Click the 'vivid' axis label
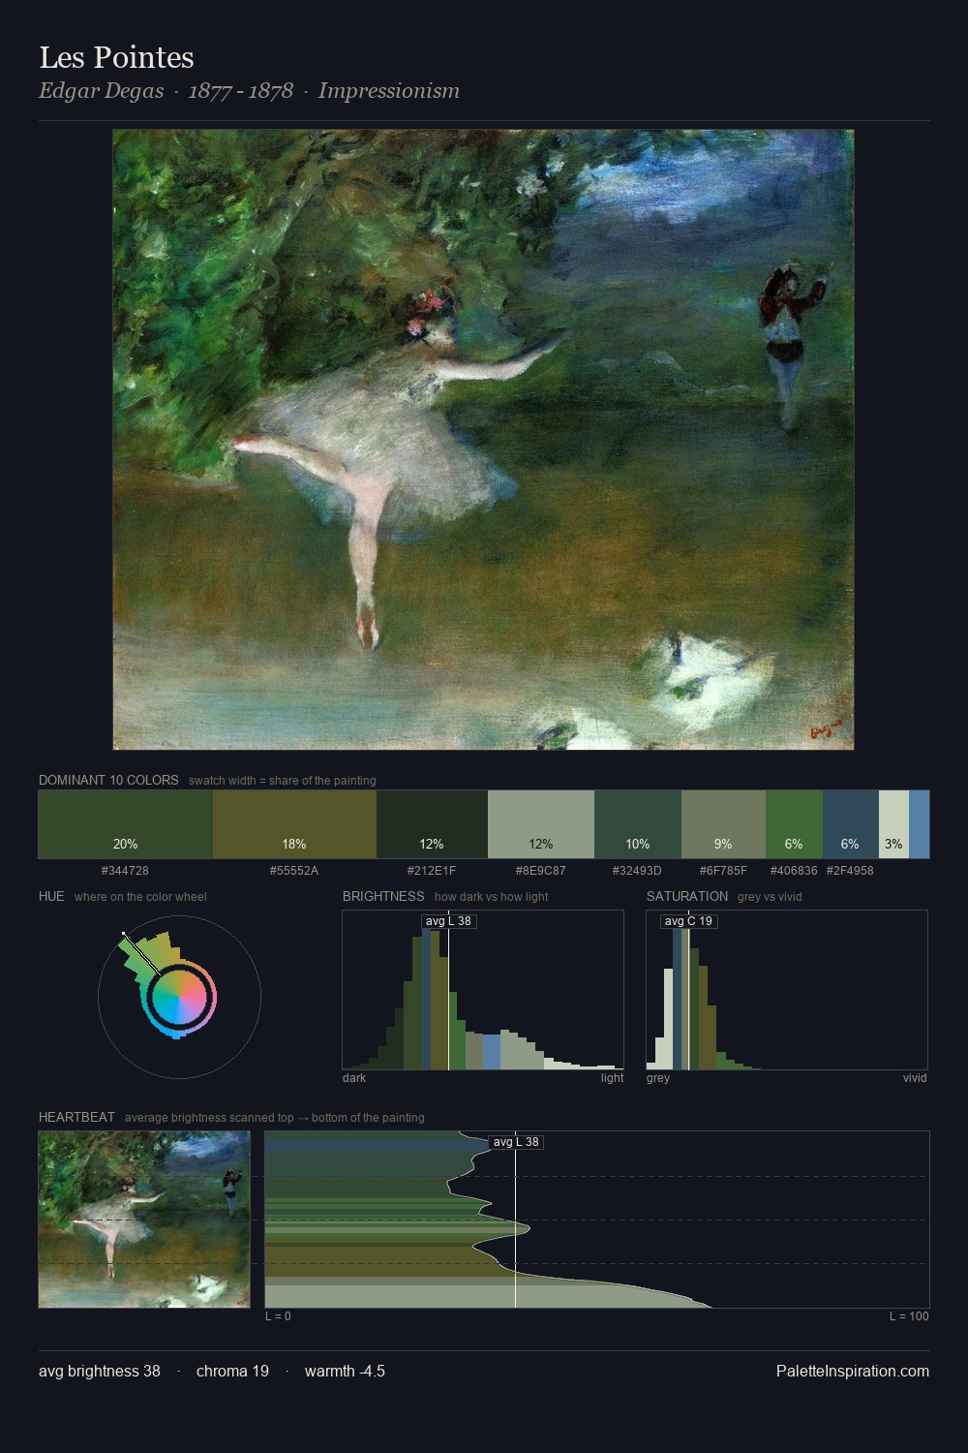 click(915, 1078)
